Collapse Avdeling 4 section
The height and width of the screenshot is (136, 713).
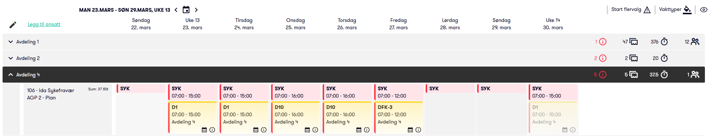tap(11, 75)
